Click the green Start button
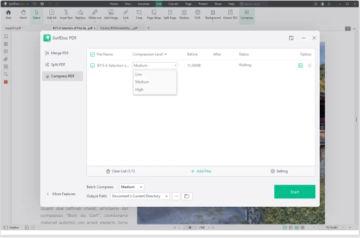 click(x=295, y=191)
